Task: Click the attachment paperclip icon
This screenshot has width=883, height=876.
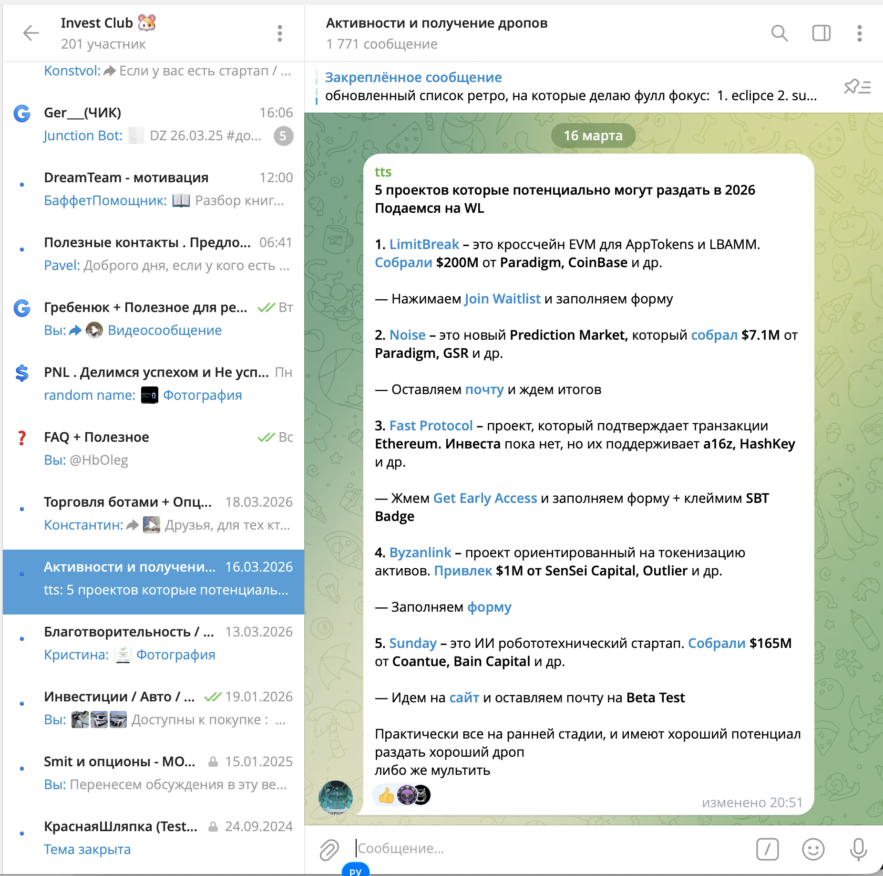Action: click(329, 849)
